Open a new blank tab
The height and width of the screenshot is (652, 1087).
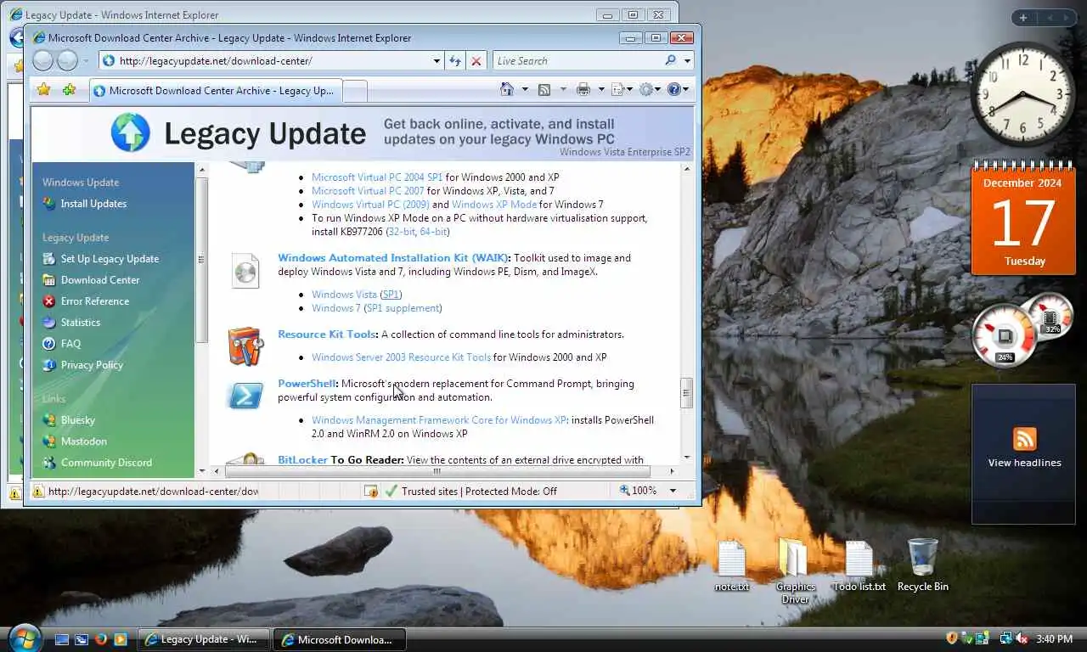(354, 91)
